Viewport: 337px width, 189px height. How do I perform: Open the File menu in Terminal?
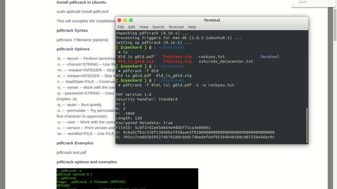(x=121, y=27)
